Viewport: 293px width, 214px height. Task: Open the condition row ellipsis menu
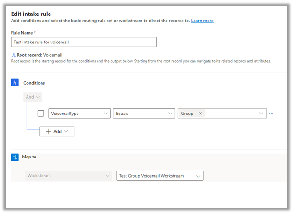(x=271, y=114)
